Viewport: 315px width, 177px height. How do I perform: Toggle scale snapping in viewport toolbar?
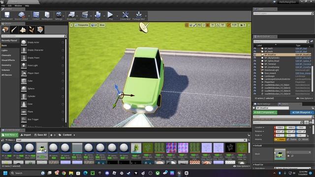click(229, 25)
